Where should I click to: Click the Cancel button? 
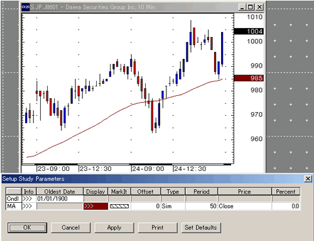point(71,227)
